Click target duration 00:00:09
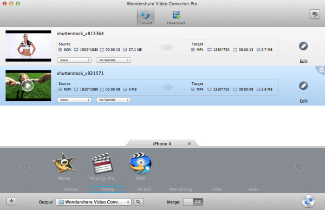 (x=246, y=89)
